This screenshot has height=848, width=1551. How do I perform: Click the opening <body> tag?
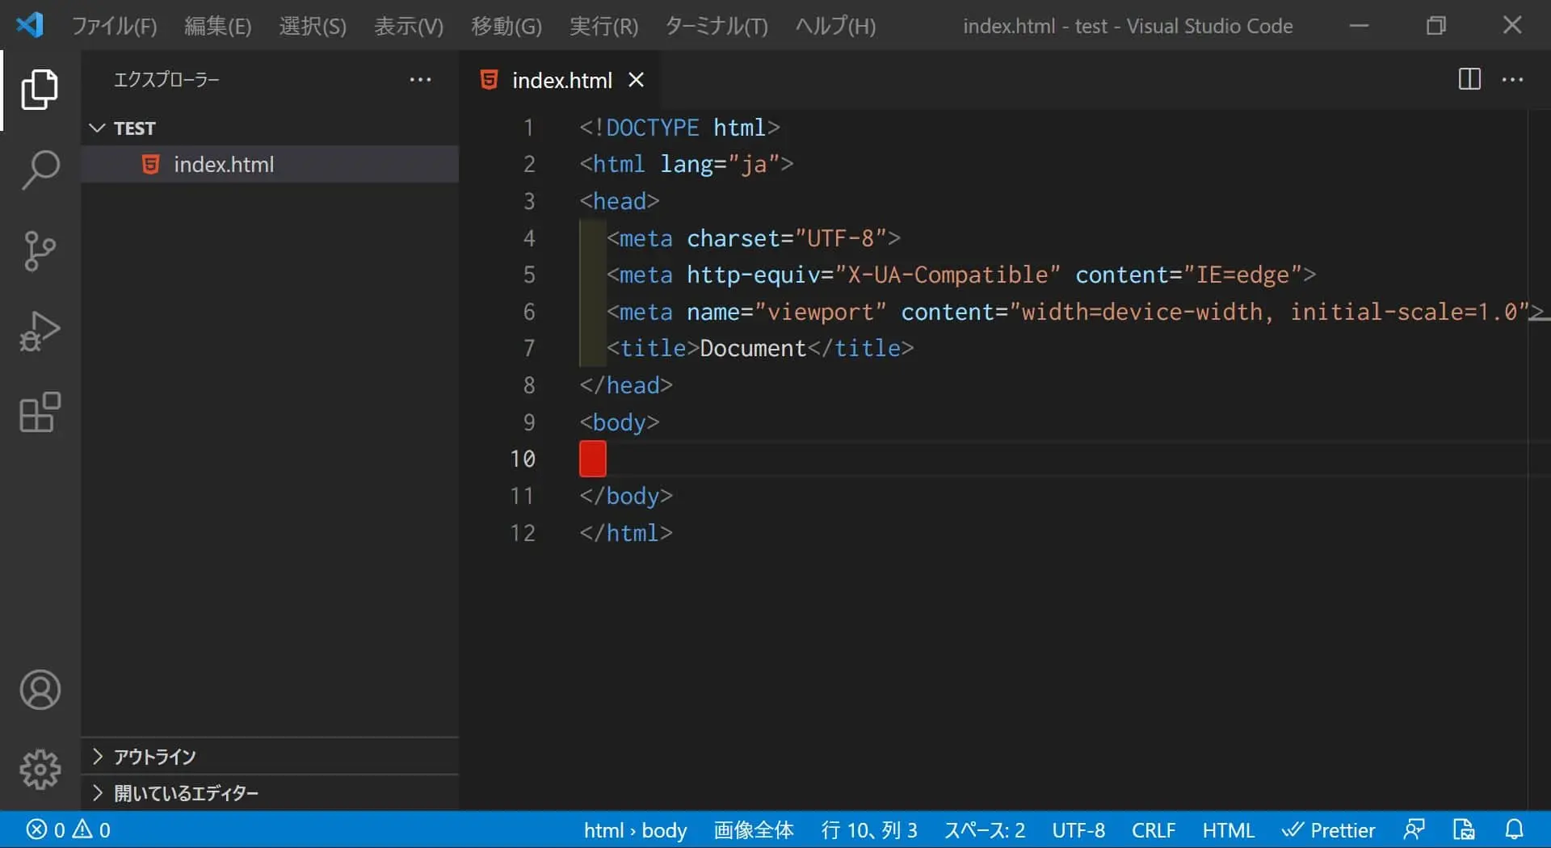[x=619, y=422]
